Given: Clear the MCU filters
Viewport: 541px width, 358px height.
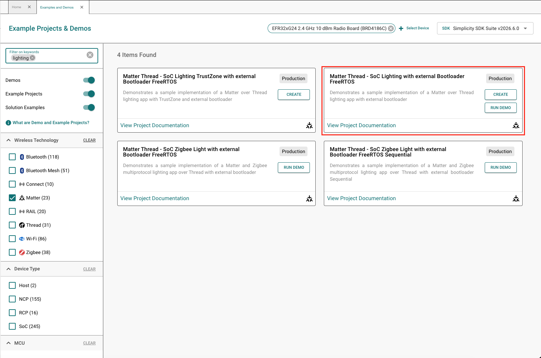Looking at the screenshot, I should 89,343.
